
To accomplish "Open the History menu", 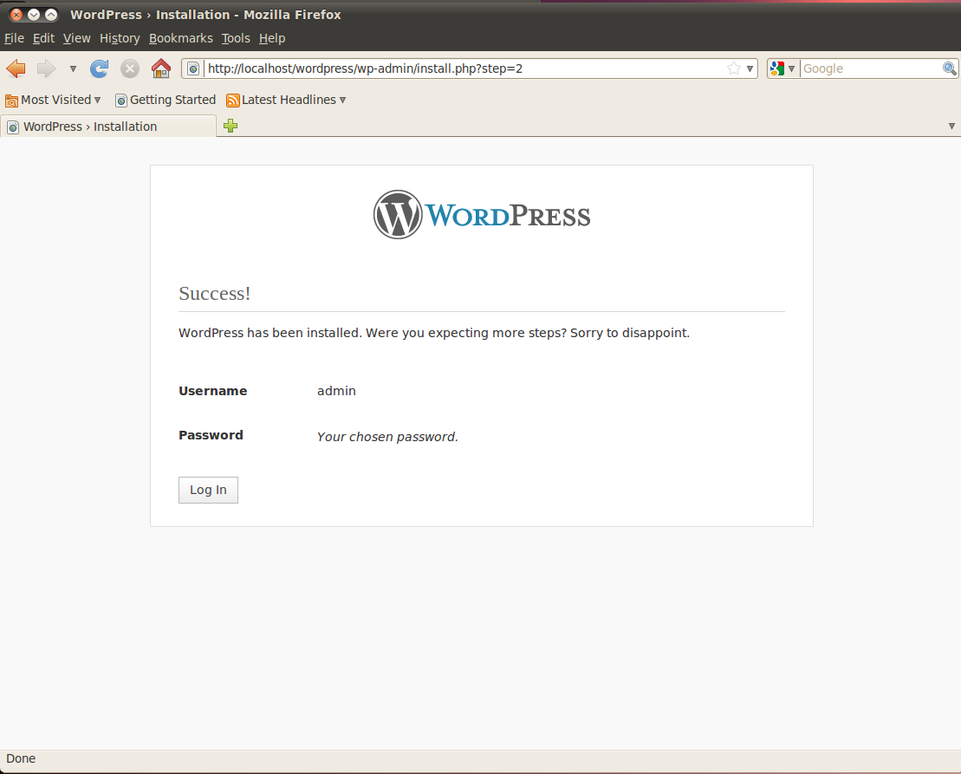I will coord(120,38).
